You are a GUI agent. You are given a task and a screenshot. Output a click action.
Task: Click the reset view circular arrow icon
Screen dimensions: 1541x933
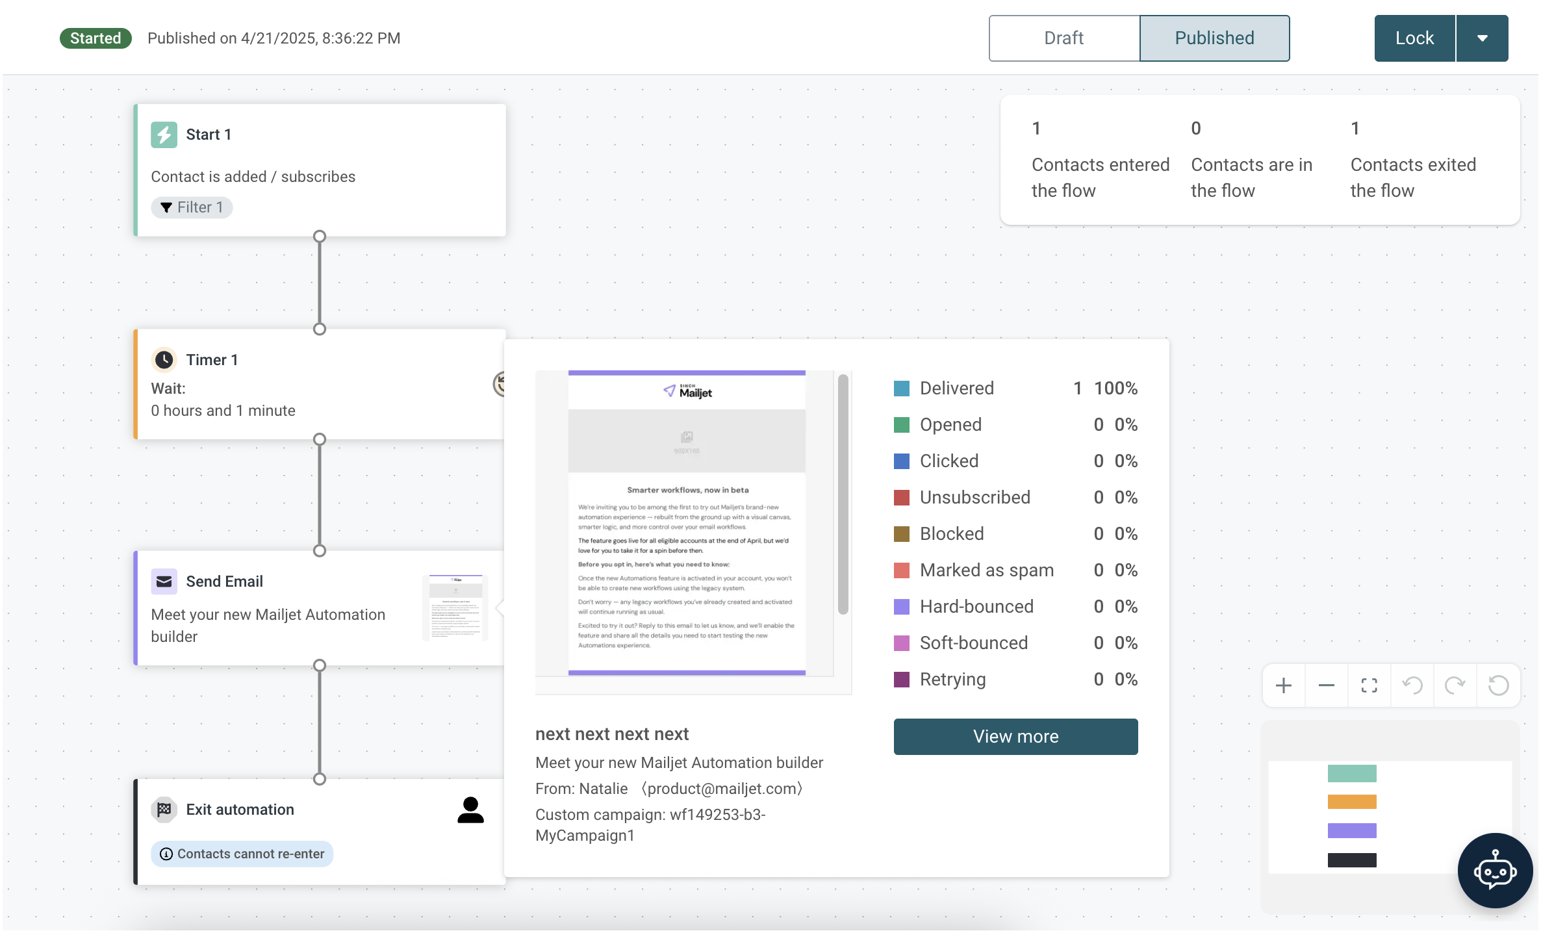pos(1498,685)
